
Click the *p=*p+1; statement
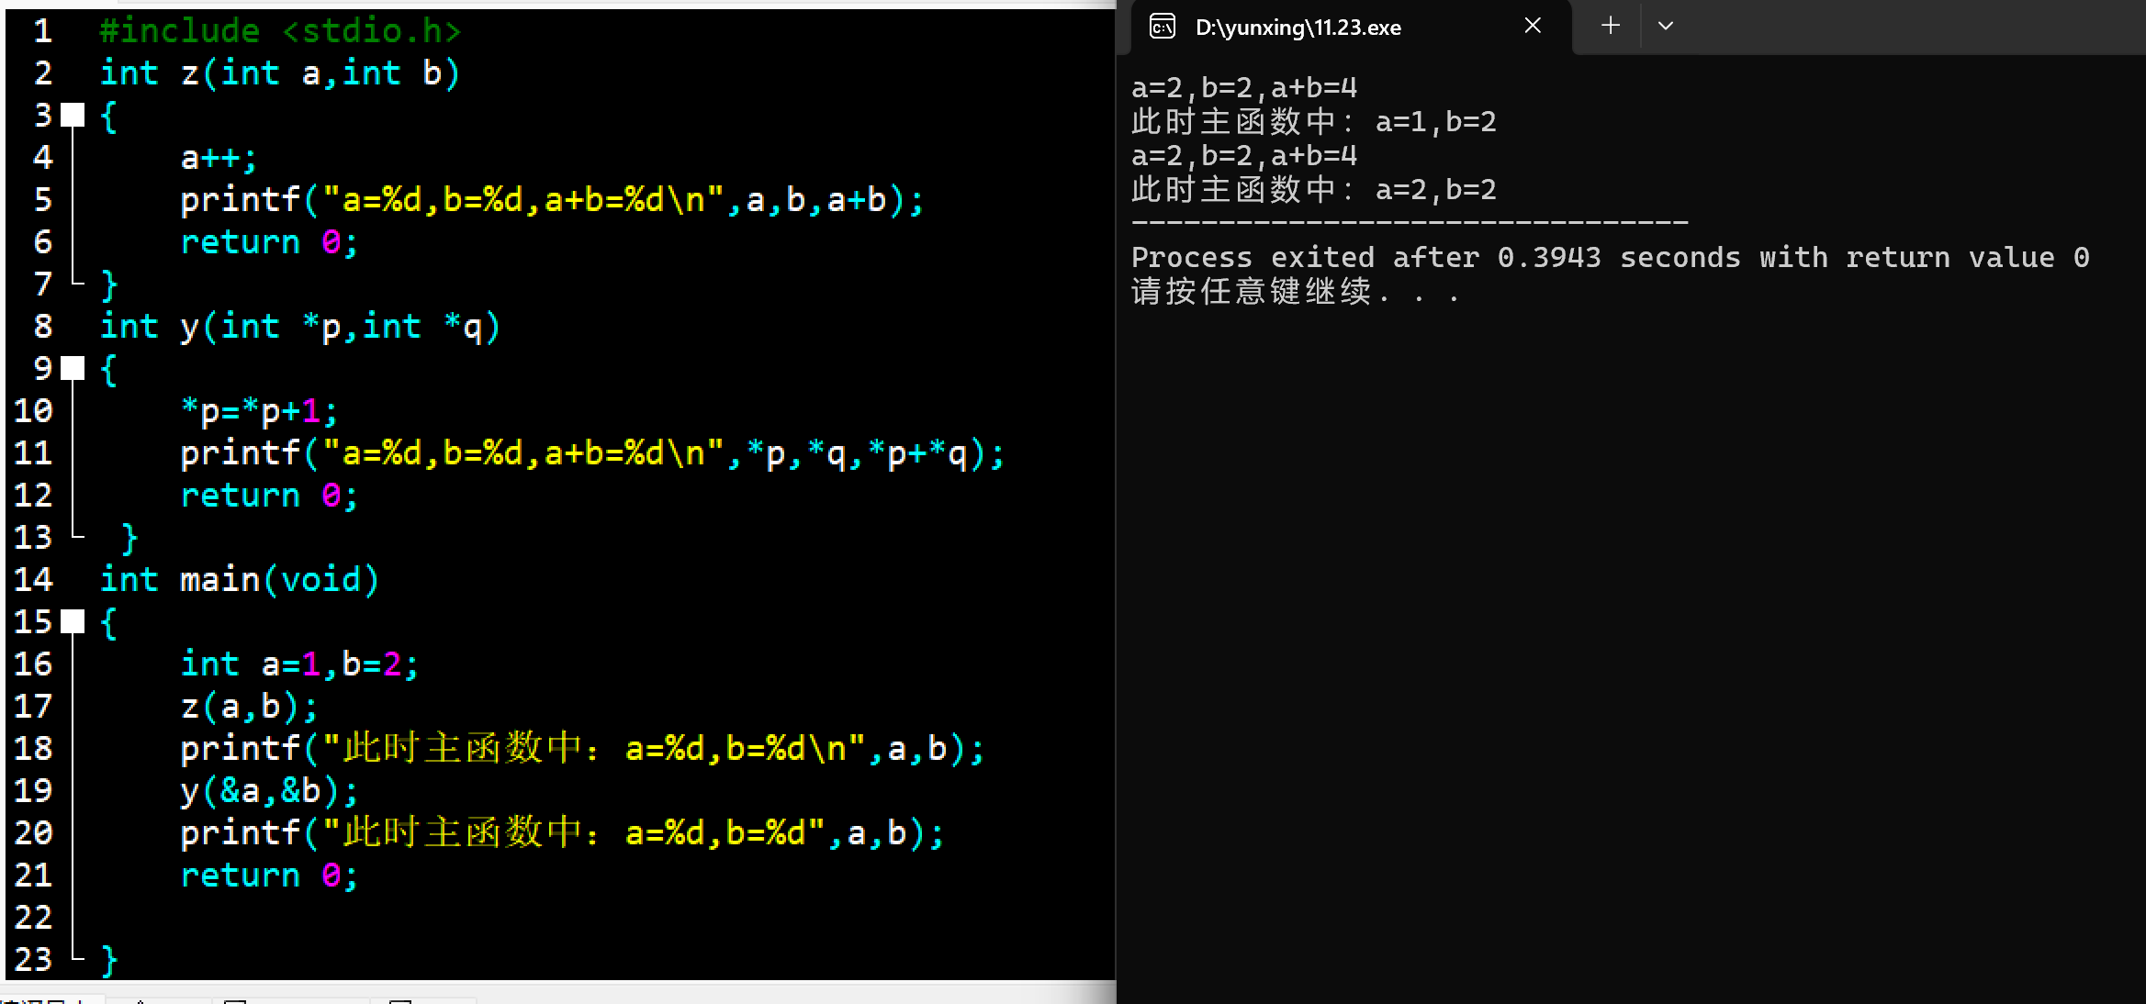259,411
